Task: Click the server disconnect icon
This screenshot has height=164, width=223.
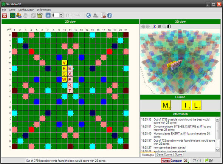Action: (x=95, y=15)
